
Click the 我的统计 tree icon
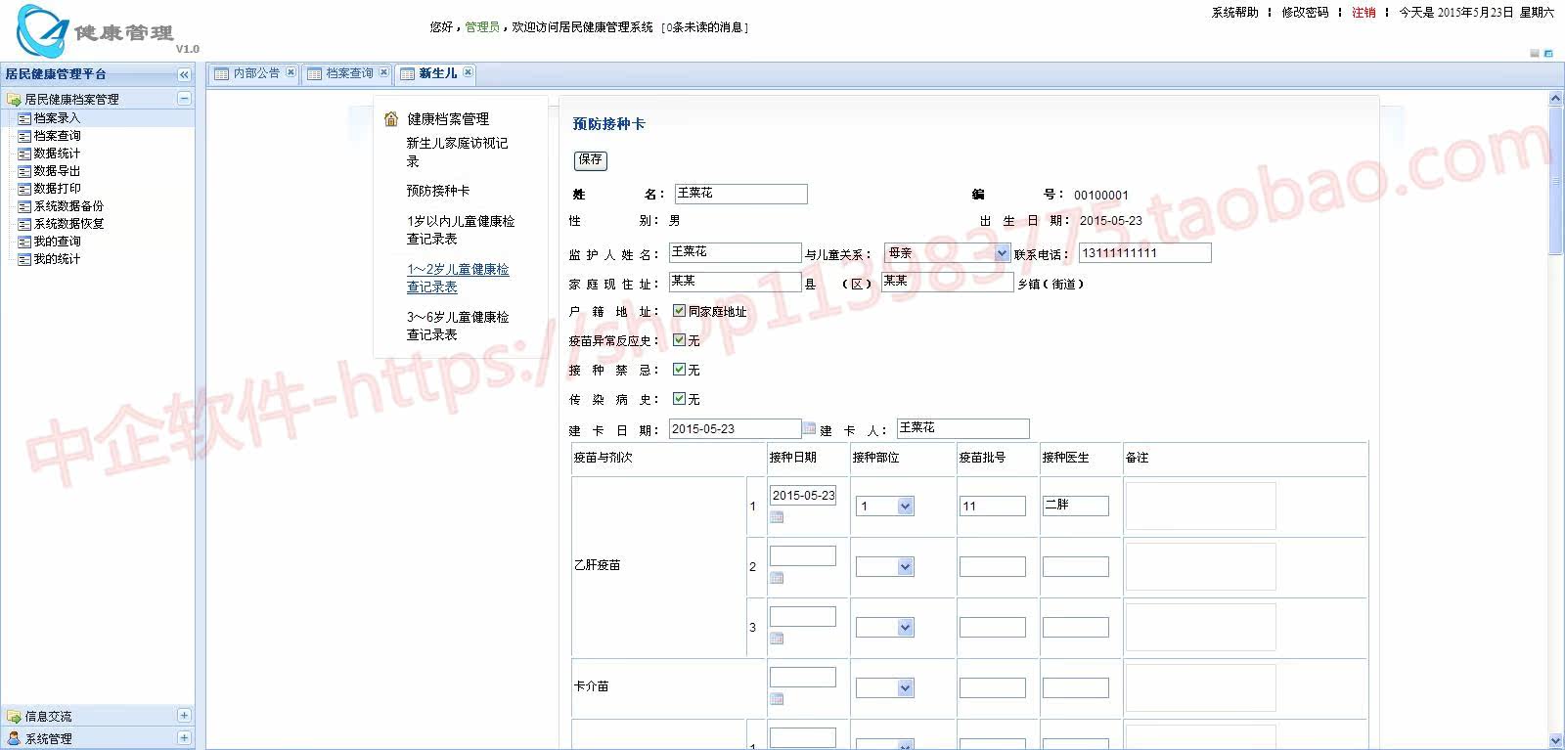[24, 259]
